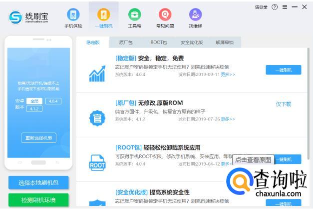Expand 更多>> for the 稳定版 package

[228, 74]
